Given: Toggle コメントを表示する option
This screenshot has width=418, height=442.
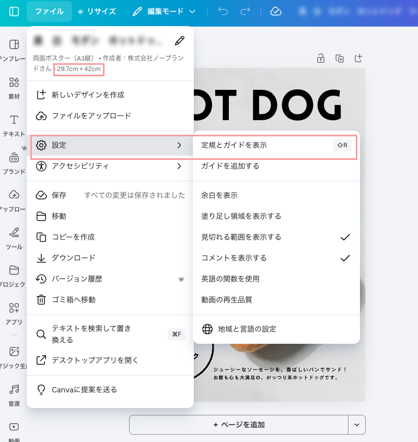Looking at the screenshot, I should click(x=276, y=258).
